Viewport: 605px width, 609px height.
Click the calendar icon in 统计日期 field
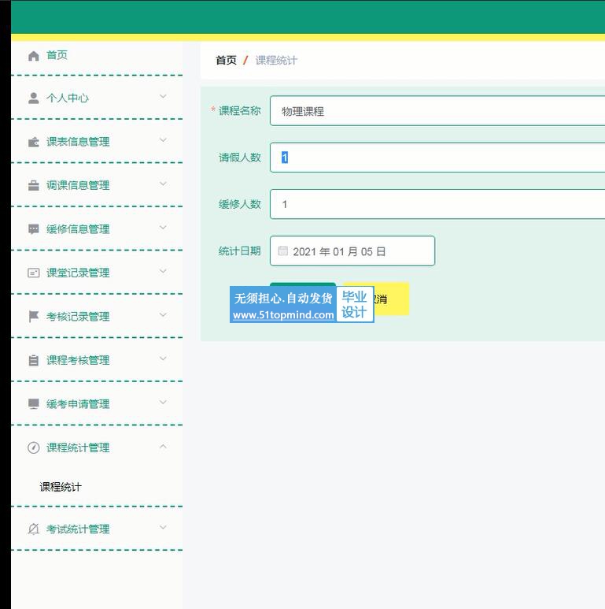(283, 251)
